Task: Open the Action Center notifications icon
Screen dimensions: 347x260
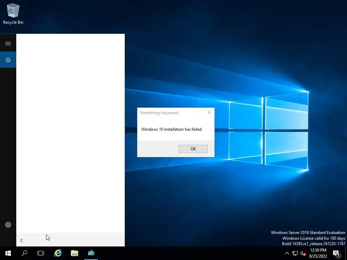Action: tap(336, 253)
